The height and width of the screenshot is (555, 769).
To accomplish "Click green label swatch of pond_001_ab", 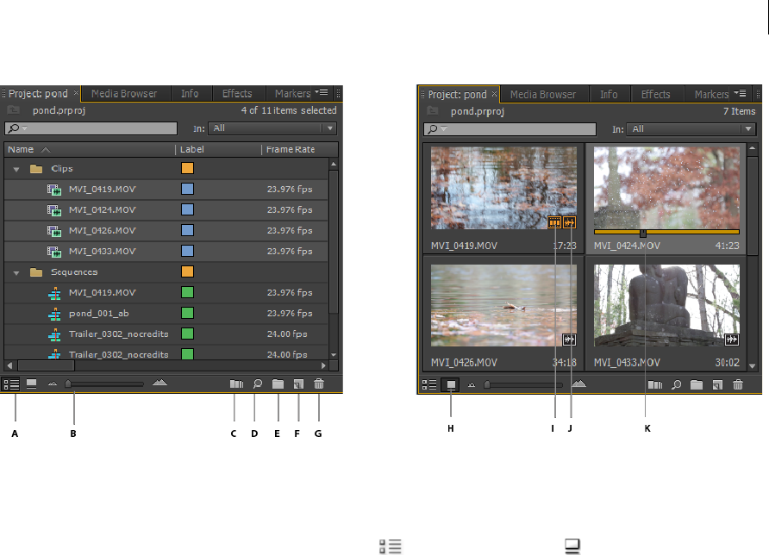I will pos(187,314).
